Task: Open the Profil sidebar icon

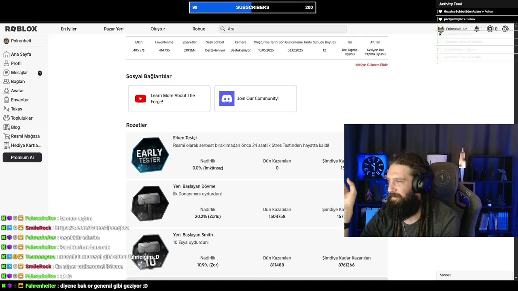Action: coord(6,63)
